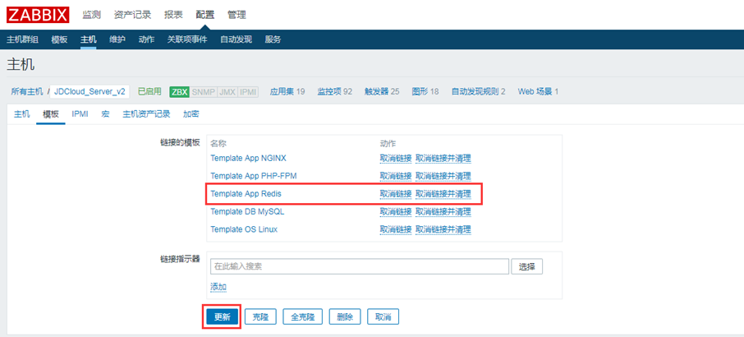
Task: Open 自动发现 submenu
Action: pos(236,39)
